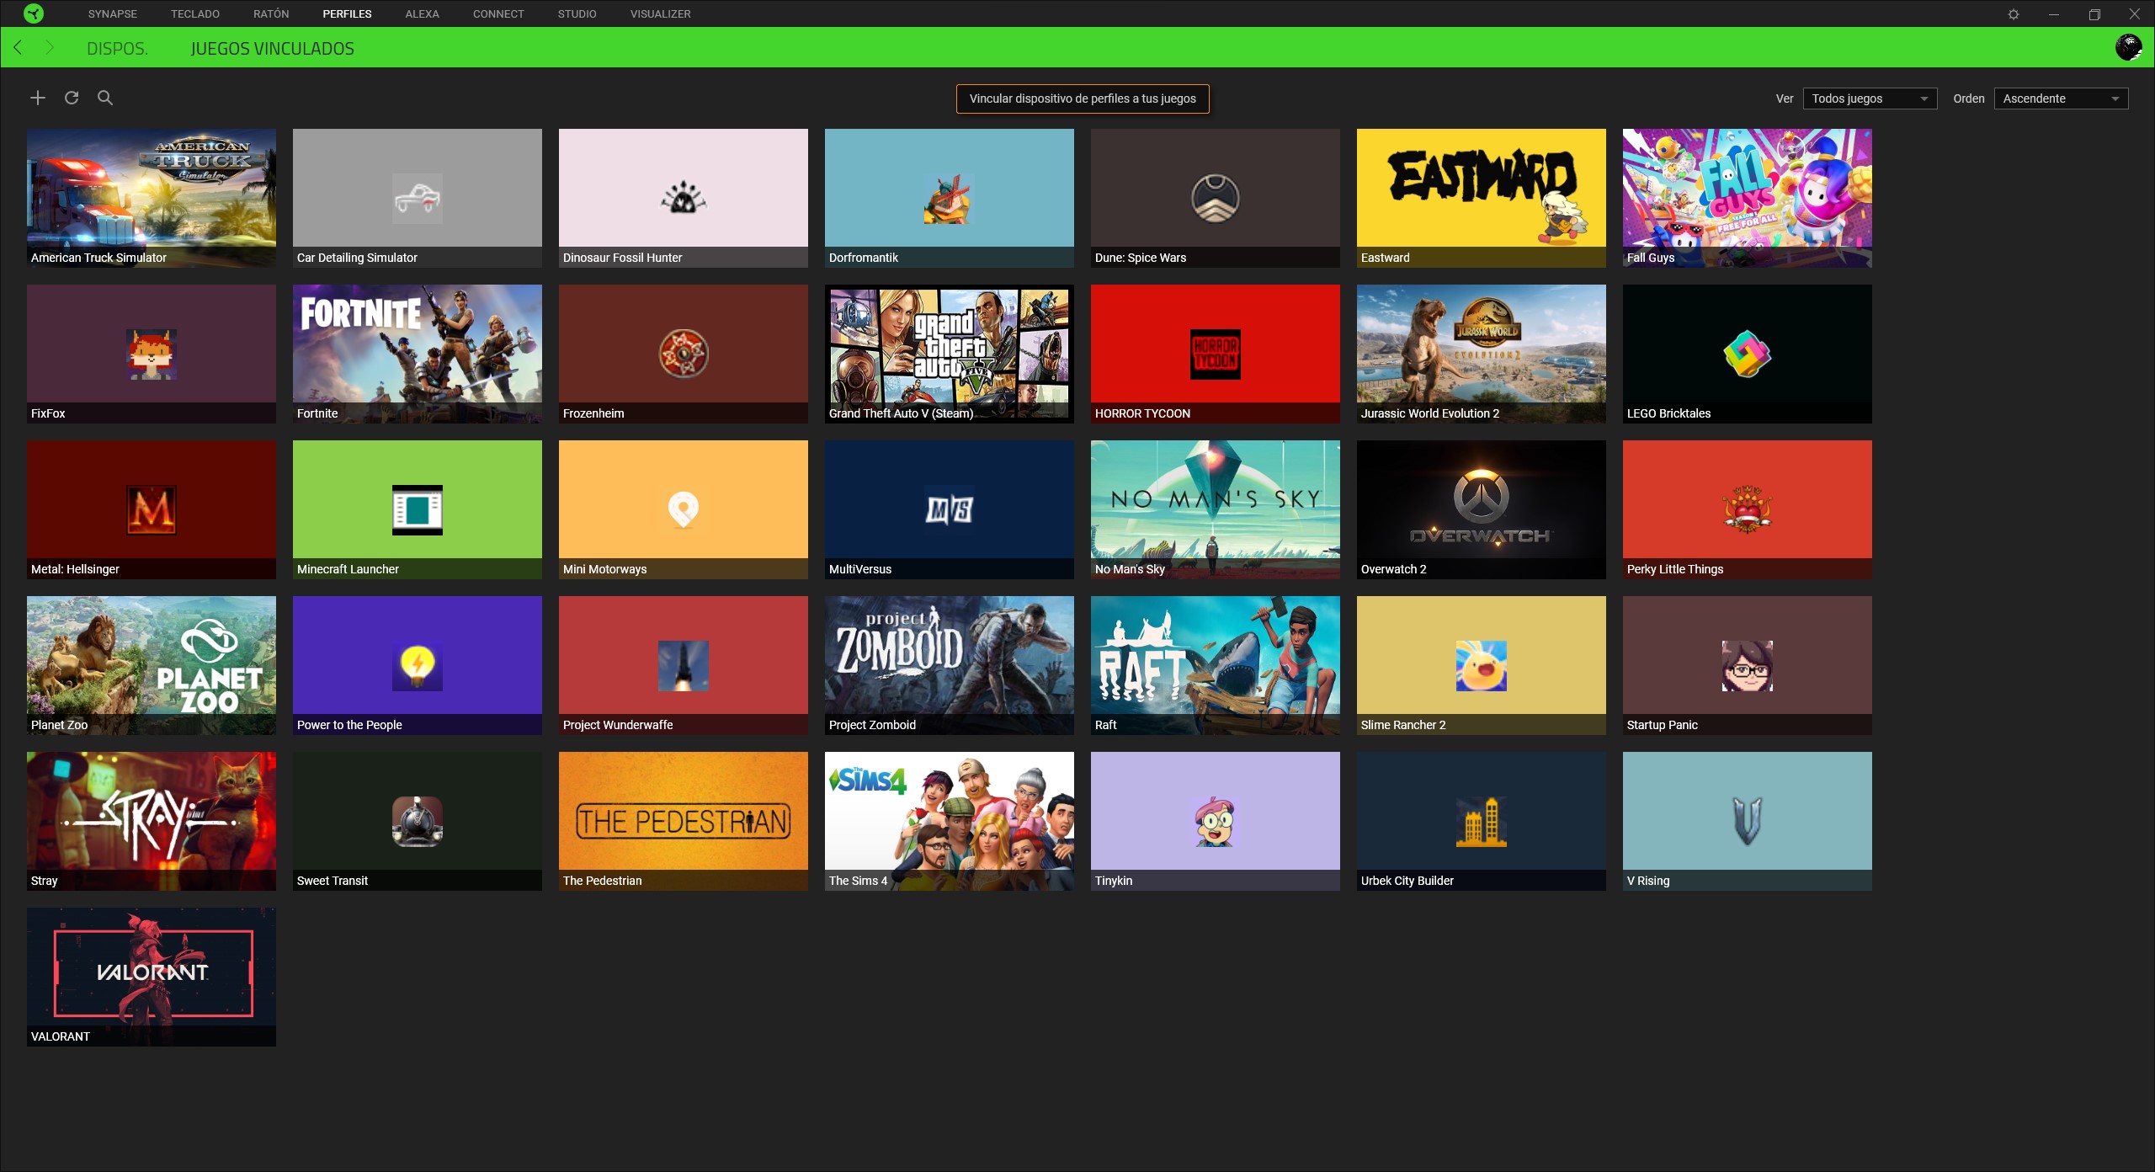Screen dimensions: 2155x1172
Task: Select the Sweet Transit locomotive icon
Action: (x=418, y=822)
